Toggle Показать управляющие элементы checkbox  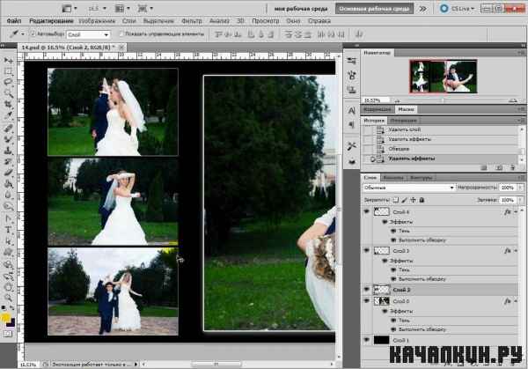(121, 33)
